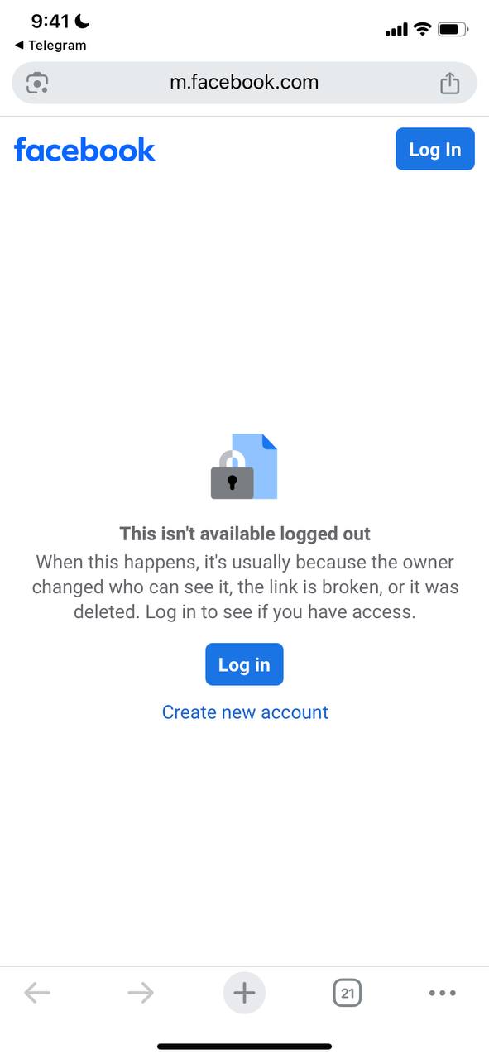Tap the padlock document illustration

[244, 466]
